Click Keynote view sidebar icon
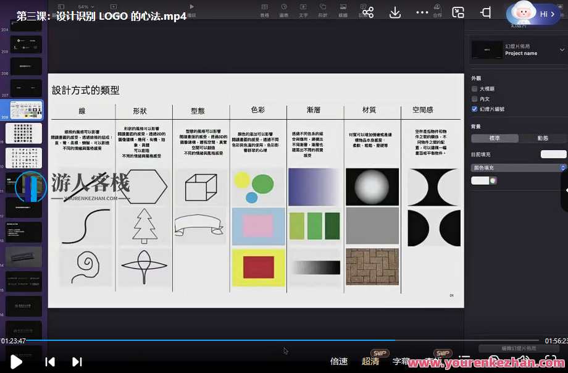 pyautogui.click(x=61, y=7)
